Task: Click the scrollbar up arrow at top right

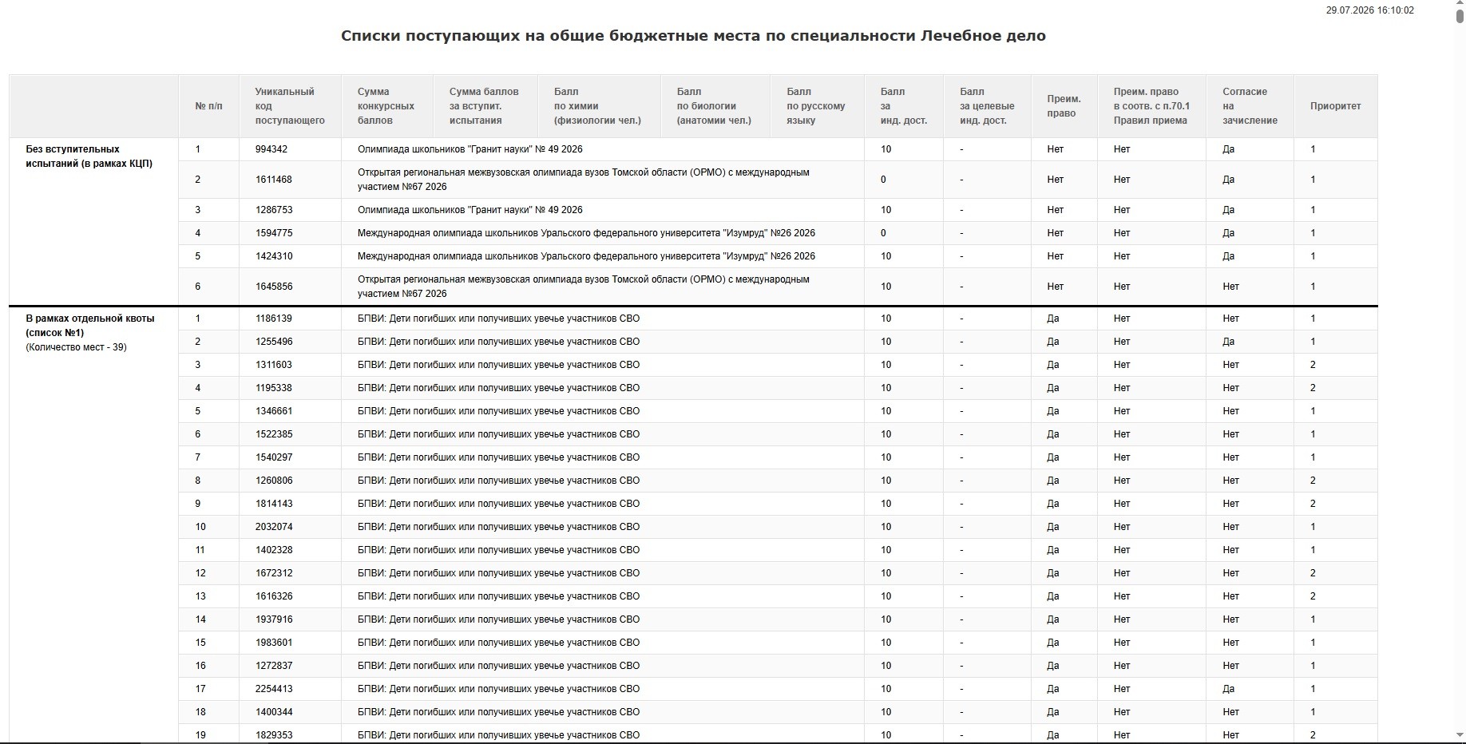Action: click(1460, 4)
